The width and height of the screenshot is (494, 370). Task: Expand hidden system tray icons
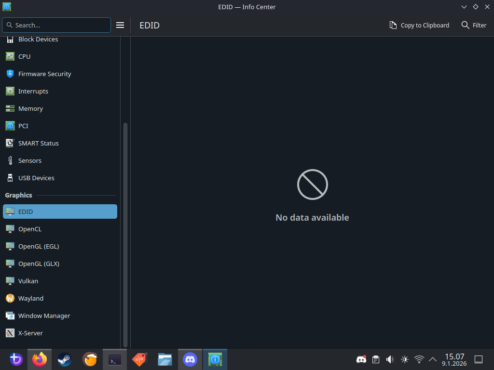pyautogui.click(x=433, y=359)
